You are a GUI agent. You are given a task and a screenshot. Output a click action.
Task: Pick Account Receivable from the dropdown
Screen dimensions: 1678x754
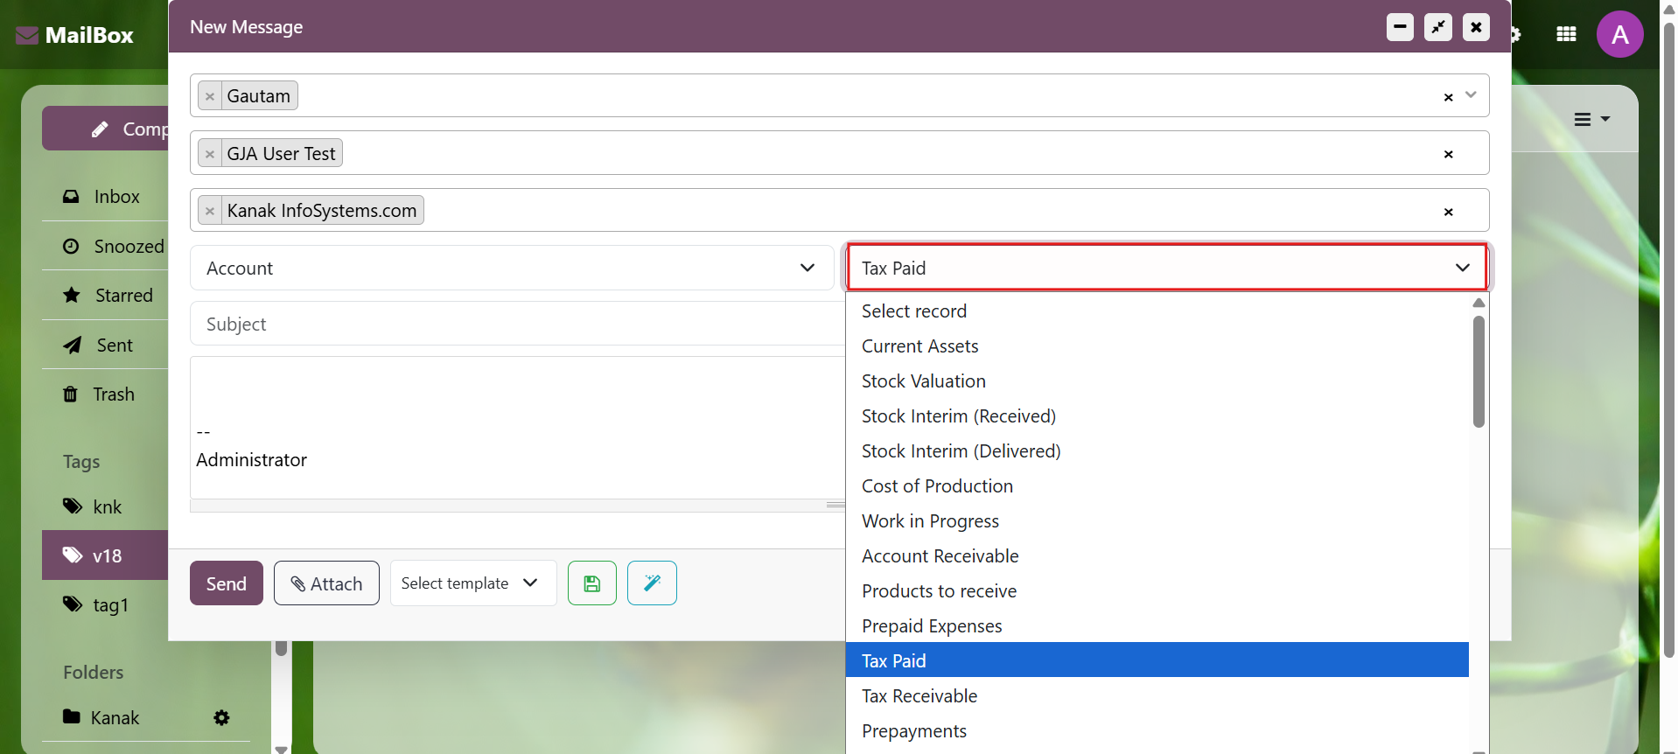pyautogui.click(x=1157, y=556)
